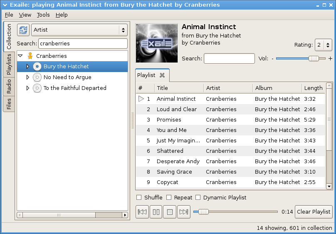This screenshot has width=336, height=234.
Task: Switch to the Playlists side tab
Action: click(x=9, y=65)
